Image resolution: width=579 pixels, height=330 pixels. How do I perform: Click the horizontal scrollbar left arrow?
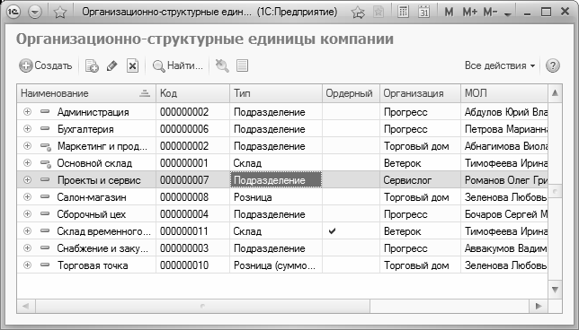(x=26, y=306)
